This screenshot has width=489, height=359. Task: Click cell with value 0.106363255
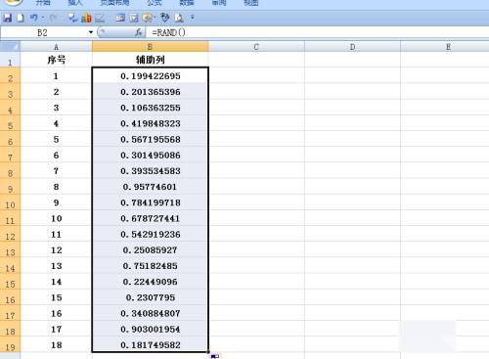point(150,108)
